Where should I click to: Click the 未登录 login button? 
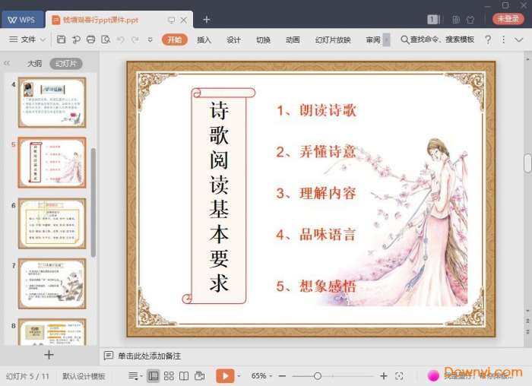[x=508, y=19]
